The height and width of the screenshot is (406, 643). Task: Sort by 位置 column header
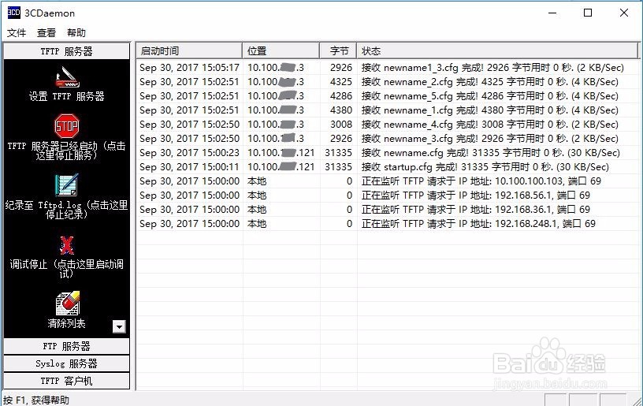281,51
